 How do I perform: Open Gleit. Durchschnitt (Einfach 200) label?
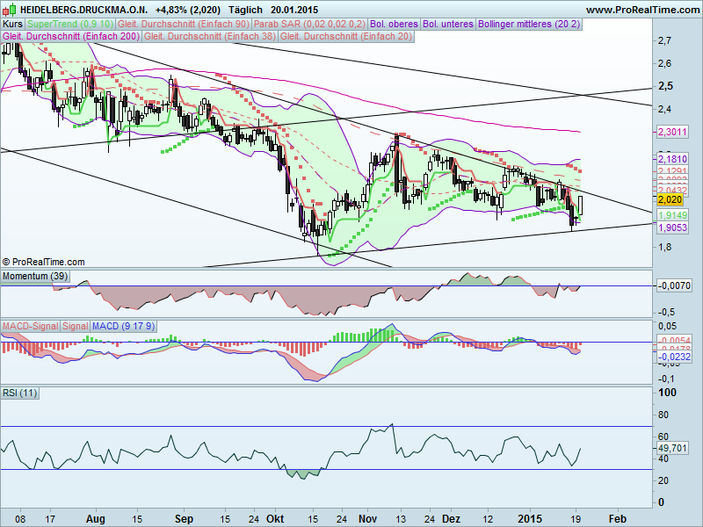coord(71,36)
